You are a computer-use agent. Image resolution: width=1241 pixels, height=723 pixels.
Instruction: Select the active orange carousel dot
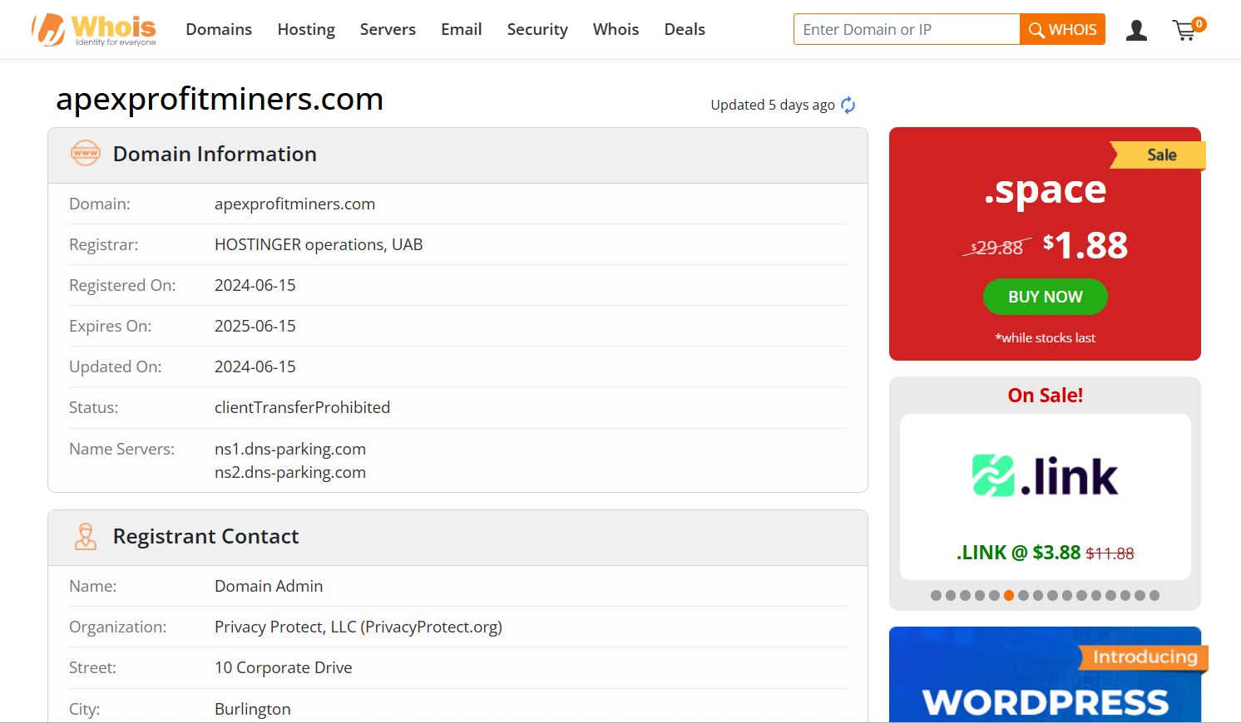pos(1009,595)
